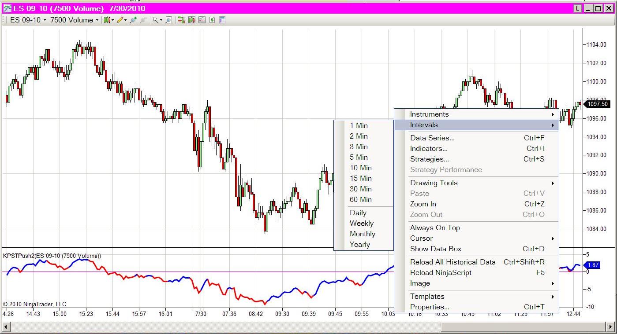
Task: Open the 7500 Volume interval selector dropdown
Action: pyautogui.click(x=74, y=20)
